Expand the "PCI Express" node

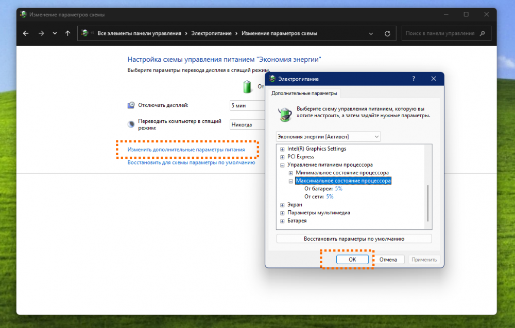[x=282, y=157]
